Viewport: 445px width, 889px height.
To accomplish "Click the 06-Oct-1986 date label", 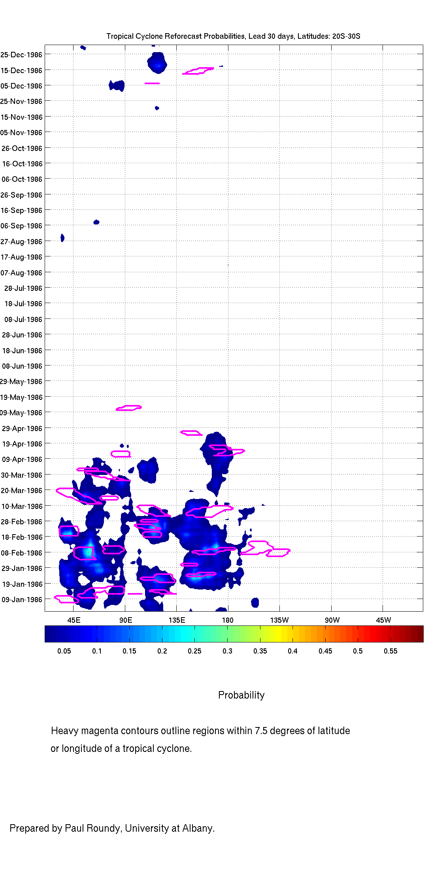I will pyautogui.click(x=22, y=179).
